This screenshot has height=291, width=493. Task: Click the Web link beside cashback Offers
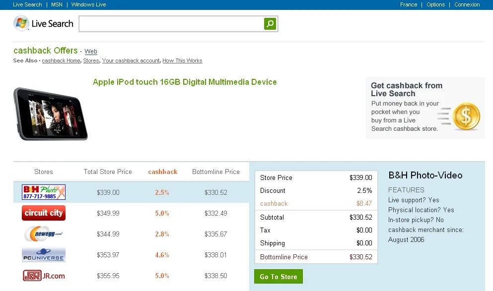(x=91, y=52)
